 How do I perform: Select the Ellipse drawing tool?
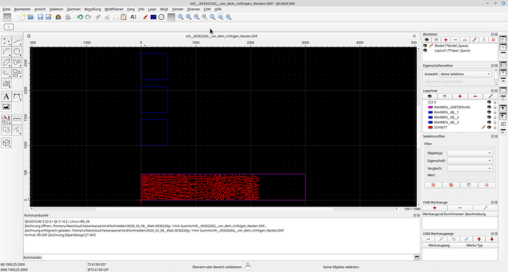6,62
